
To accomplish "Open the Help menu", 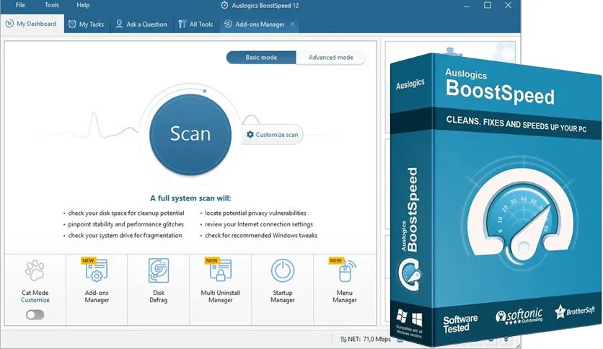I will [x=83, y=5].
